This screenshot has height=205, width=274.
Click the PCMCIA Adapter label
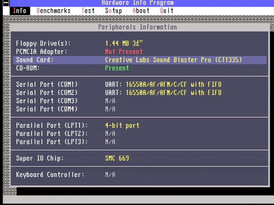coord(41,52)
